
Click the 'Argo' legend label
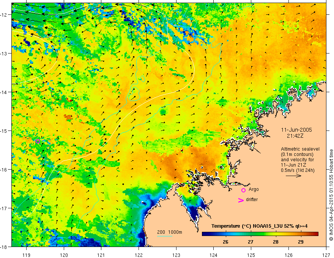point(254,189)
